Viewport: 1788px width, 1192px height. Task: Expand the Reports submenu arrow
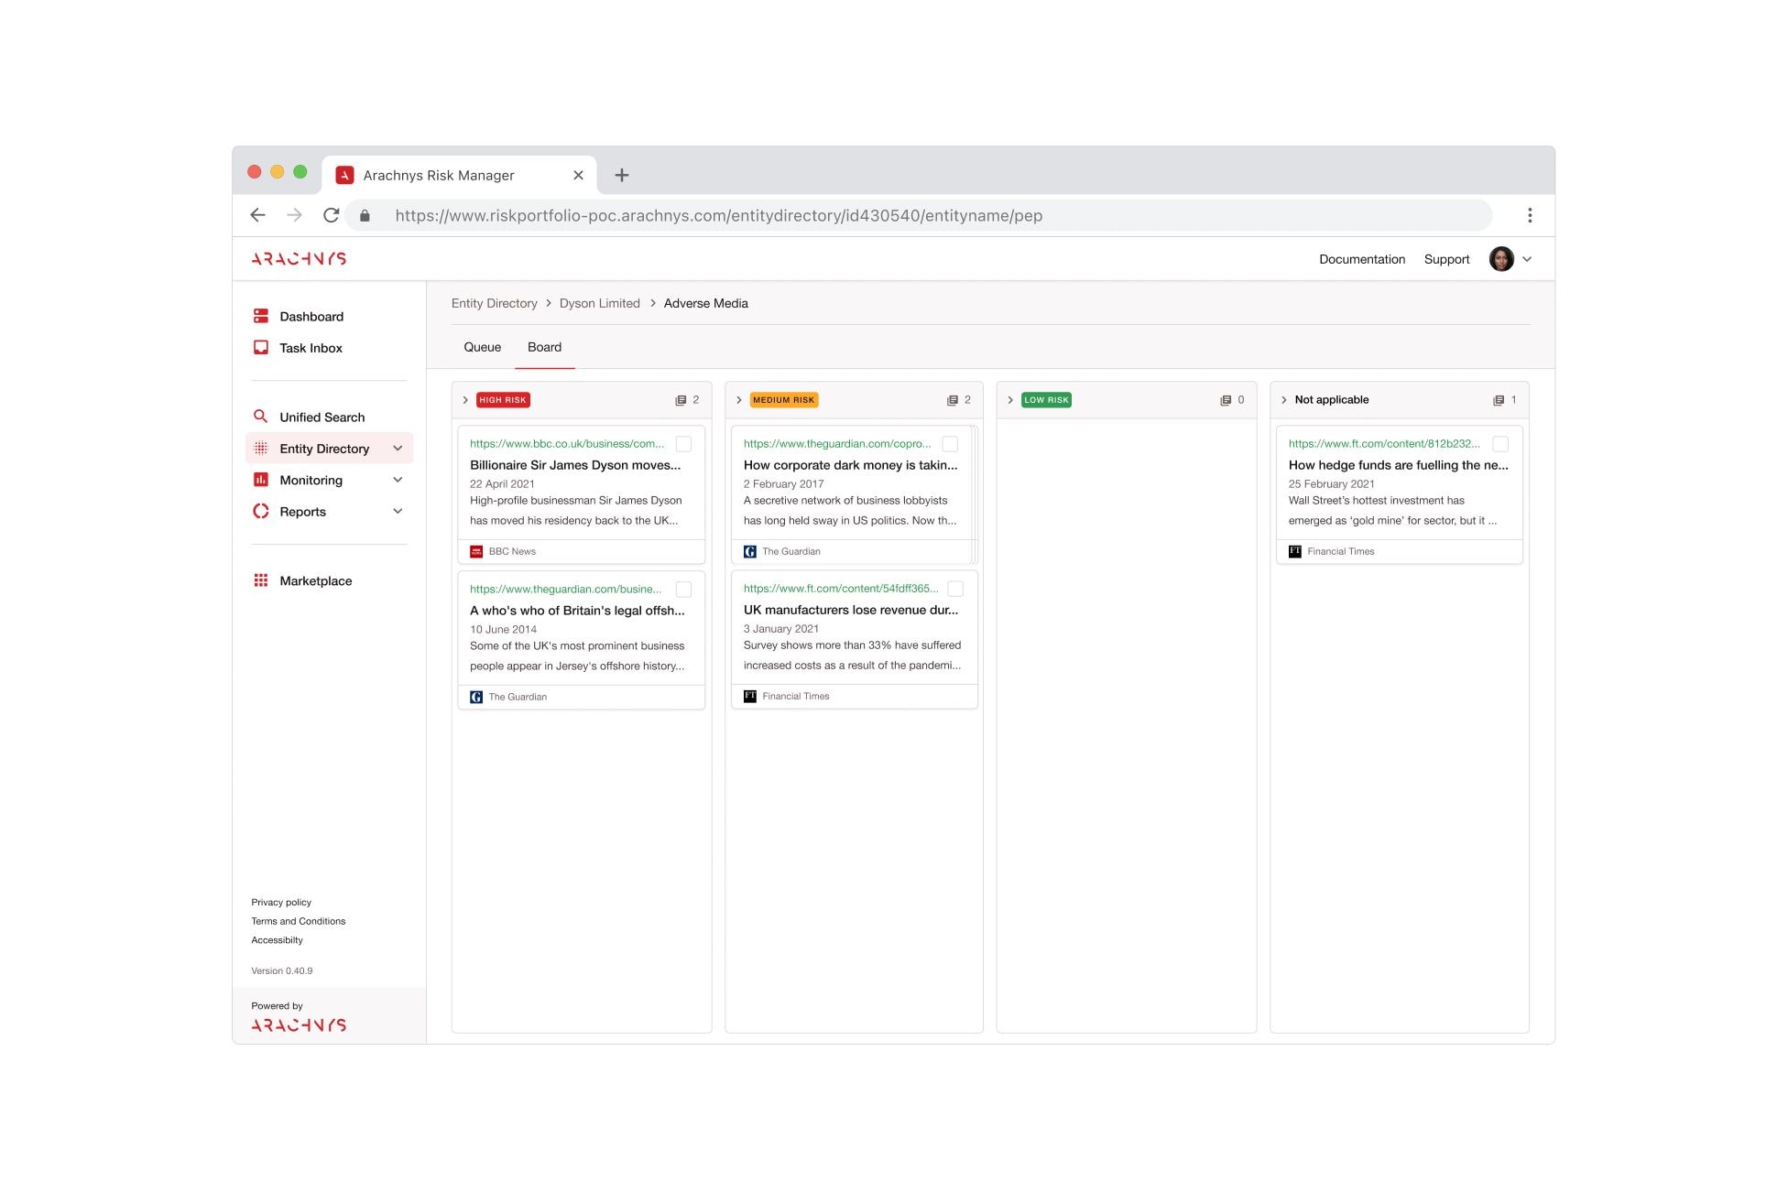point(398,511)
